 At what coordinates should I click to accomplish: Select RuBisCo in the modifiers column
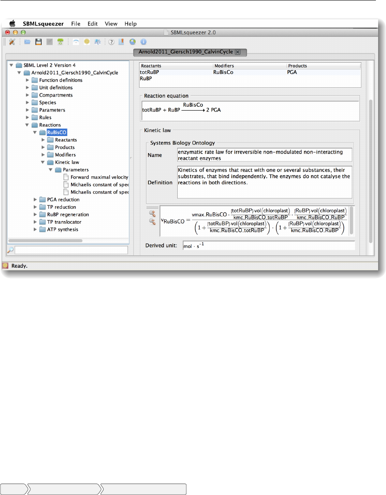(x=223, y=72)
